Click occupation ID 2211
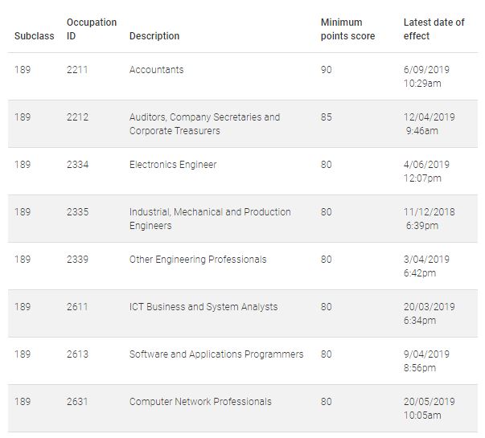This screenshot has width=485, height=438. coord(77,70)
